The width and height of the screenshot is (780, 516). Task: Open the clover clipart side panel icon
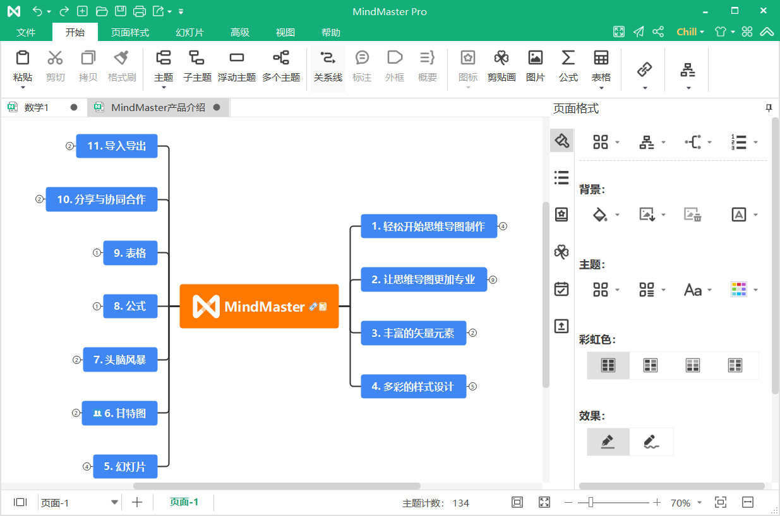(x=561, y=252)
